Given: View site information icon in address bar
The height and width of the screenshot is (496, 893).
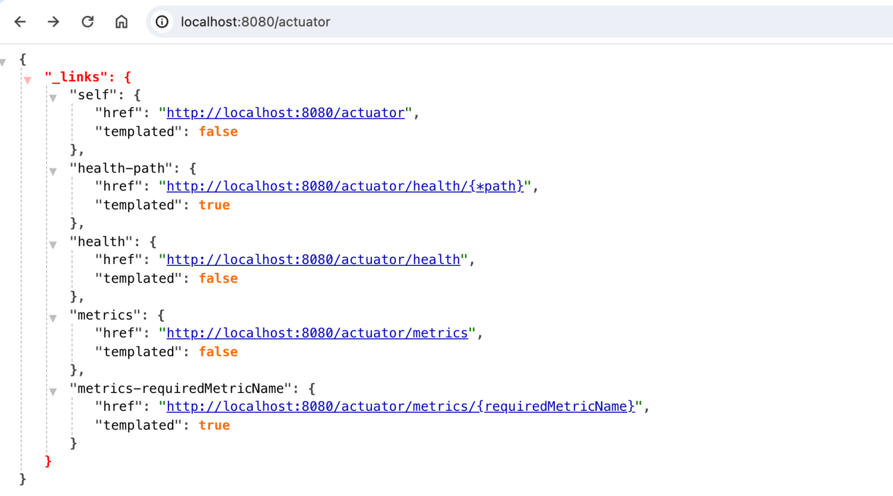Looking at the screenshot, I should (x=162, y=22).
